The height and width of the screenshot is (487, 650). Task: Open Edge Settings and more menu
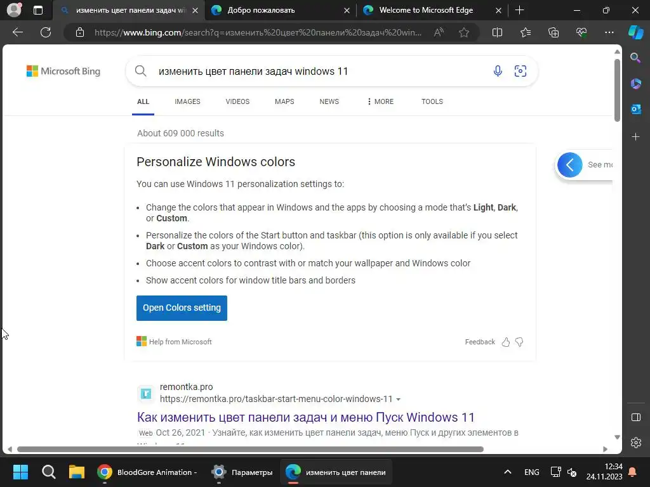tap(609, 32)
